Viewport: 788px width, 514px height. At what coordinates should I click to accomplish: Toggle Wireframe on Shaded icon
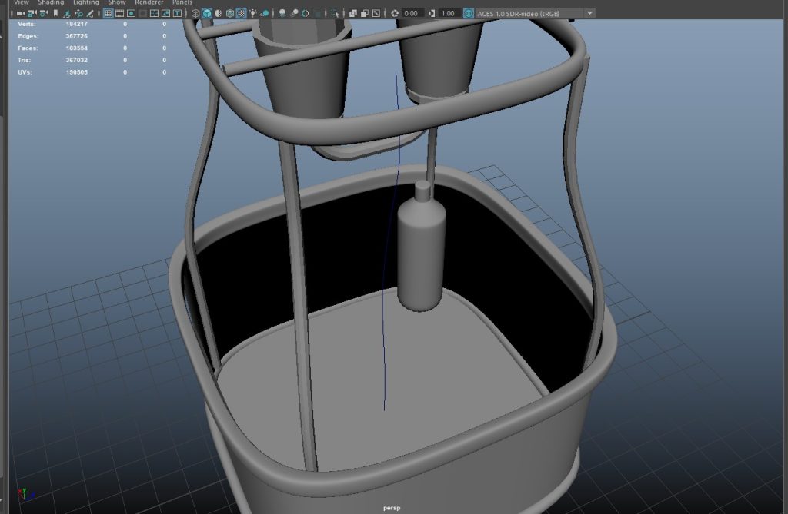(229, 14)
